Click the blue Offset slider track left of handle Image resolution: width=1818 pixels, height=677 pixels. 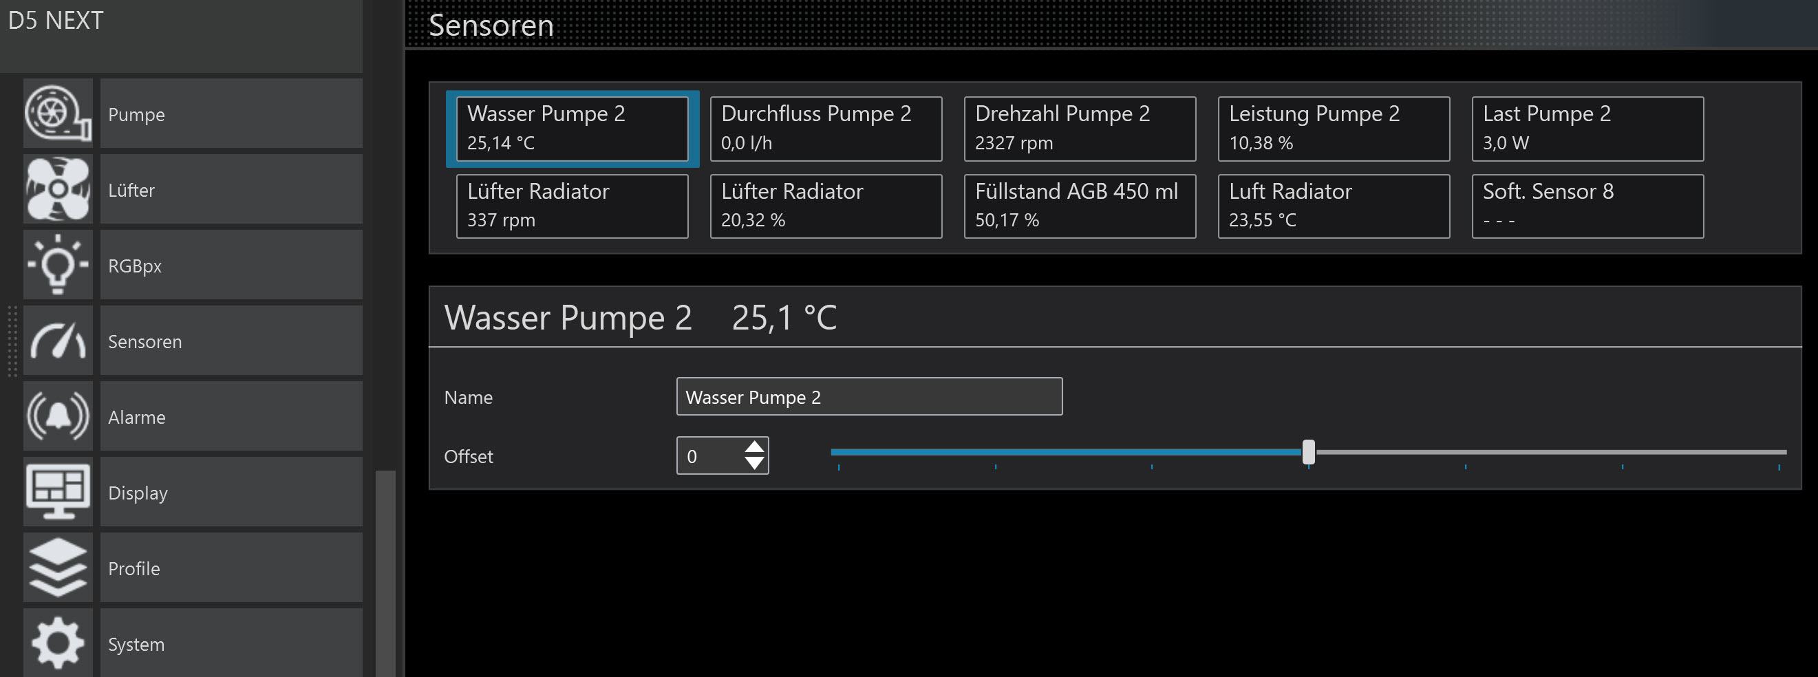1067,452
